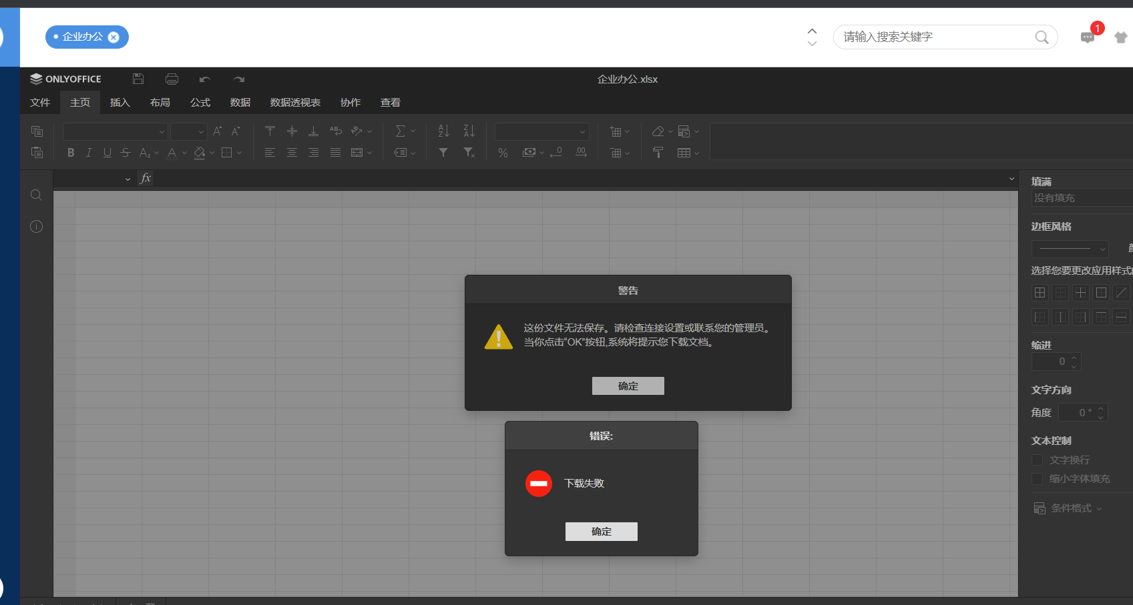1133x605 pixels.
Task: Click the save icon in title bar
Action: (x=138, y=79)
